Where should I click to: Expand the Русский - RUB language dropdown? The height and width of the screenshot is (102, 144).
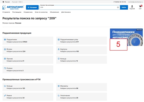[x=17, y=2]
